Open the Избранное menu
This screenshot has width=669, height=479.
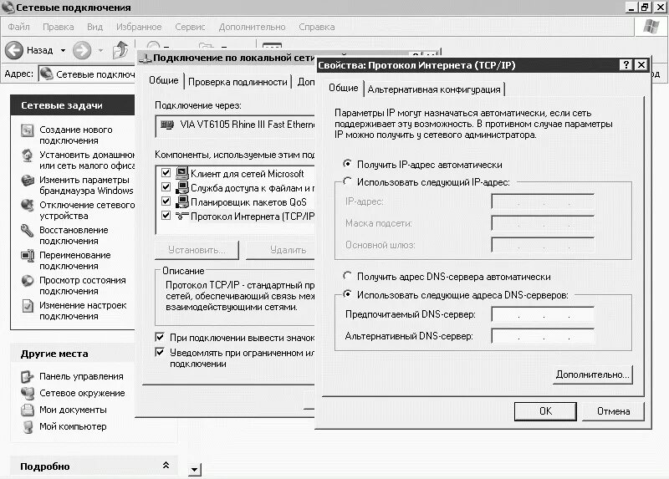(139, 27)
